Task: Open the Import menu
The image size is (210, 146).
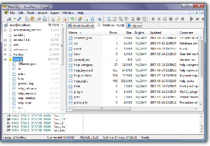Action: 42,13
